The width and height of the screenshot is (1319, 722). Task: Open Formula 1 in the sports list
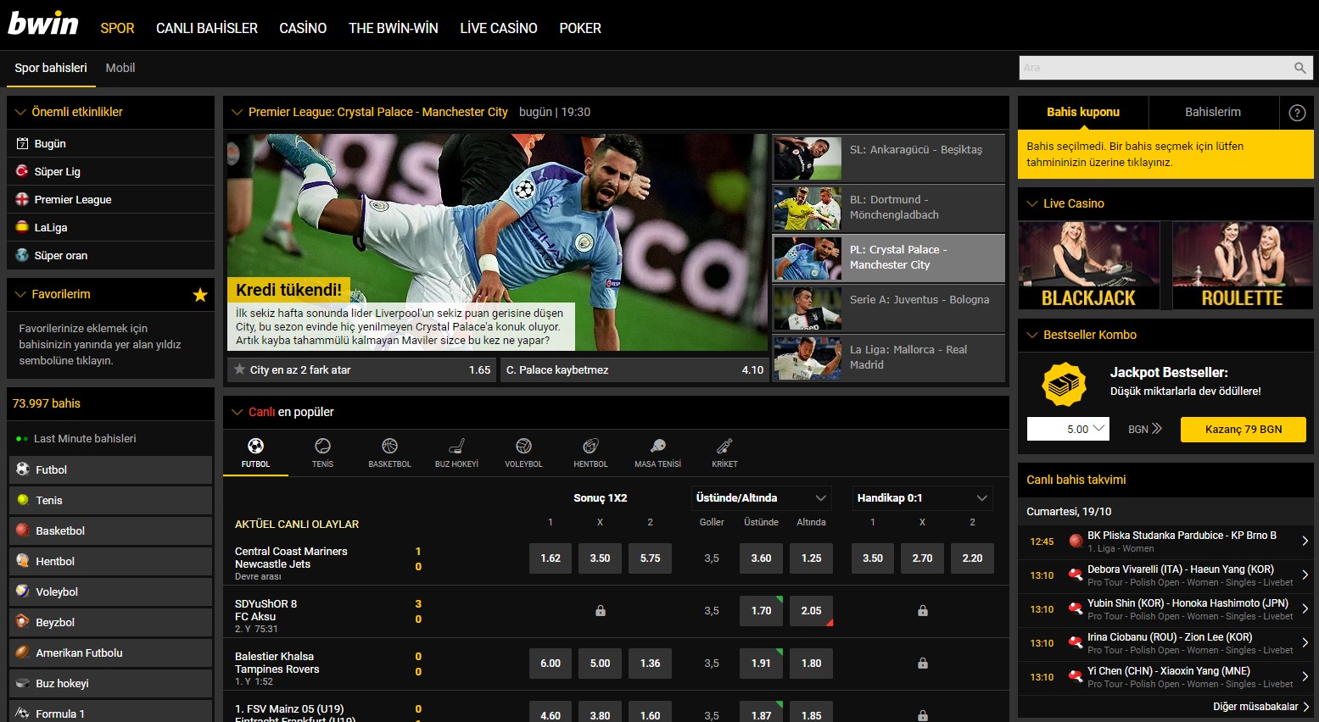pos(110,712)
